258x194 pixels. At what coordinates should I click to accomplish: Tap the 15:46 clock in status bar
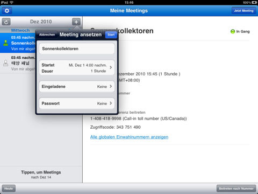(129, 3)
